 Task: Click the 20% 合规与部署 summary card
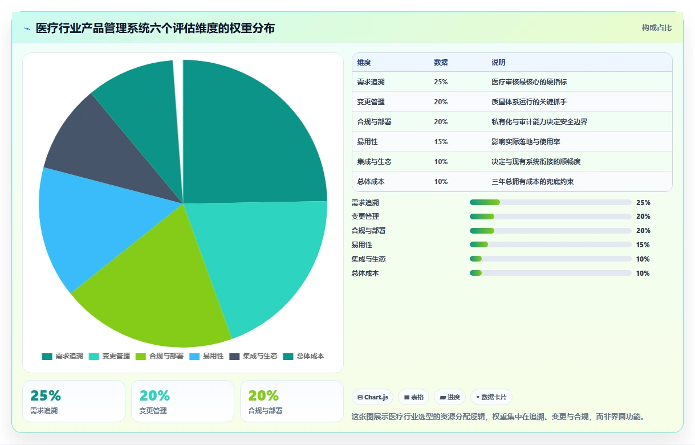[x=291, y=401]
